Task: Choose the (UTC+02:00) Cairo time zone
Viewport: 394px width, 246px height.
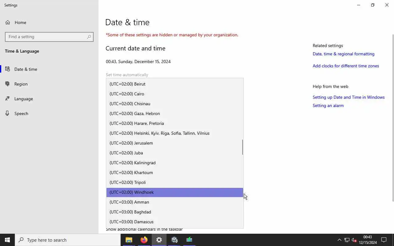Action: point(175,94)
